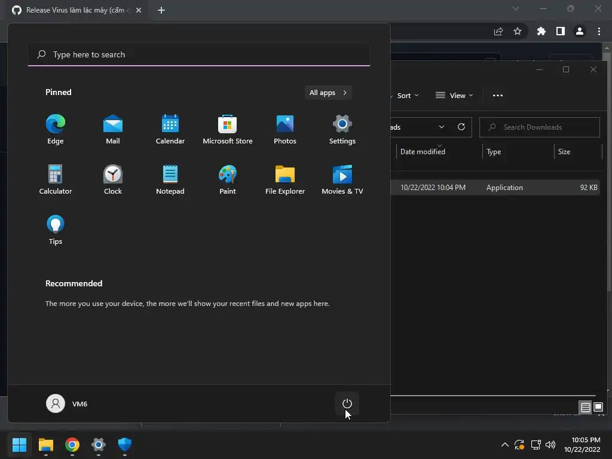Open Chrome Extensions puzzle icon
This screenshot has width=612, height=459.
[541, 31]
